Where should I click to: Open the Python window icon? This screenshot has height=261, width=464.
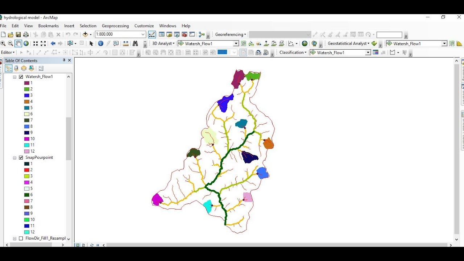tap(192, 34)
